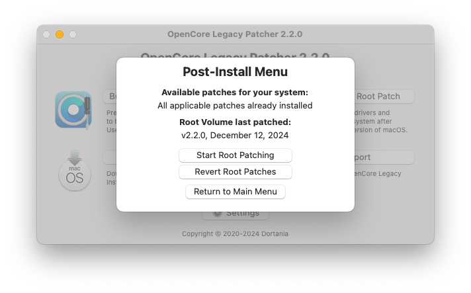This screenshot has width=471, height=293.
Task: Click the OpenCore Legacy Patcher 2.2.0 title bar
Action: point(235,34)
